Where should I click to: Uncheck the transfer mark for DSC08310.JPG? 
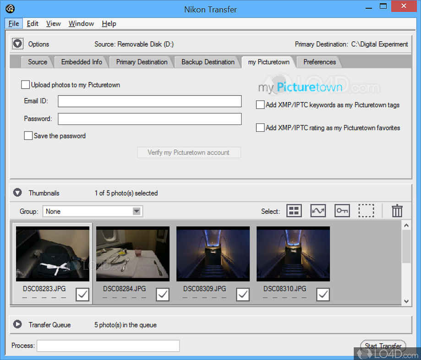point(323,295)
